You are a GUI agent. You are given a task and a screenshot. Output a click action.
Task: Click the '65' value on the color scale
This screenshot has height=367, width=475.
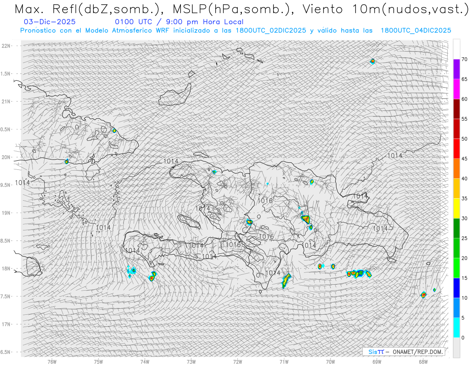[x=464, y=79]
